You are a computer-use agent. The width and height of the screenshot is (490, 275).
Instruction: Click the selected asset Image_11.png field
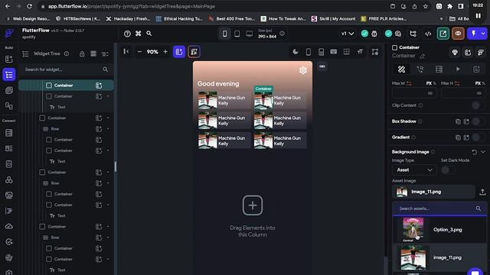[x=433, y=192]
